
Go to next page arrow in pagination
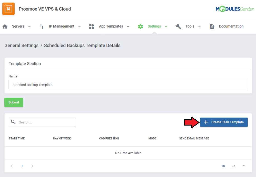click(32, 166)
